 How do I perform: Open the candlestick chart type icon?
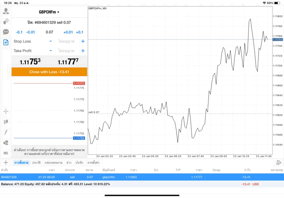pyautogui.click(x=6, y=121)
